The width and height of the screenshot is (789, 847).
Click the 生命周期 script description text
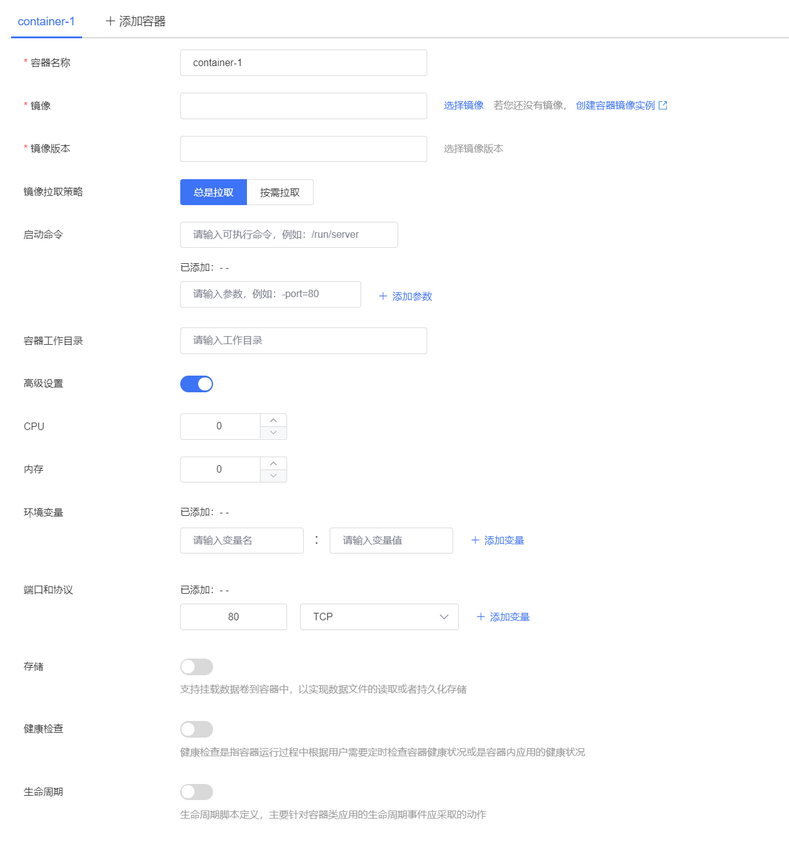[x=333, y=815]
